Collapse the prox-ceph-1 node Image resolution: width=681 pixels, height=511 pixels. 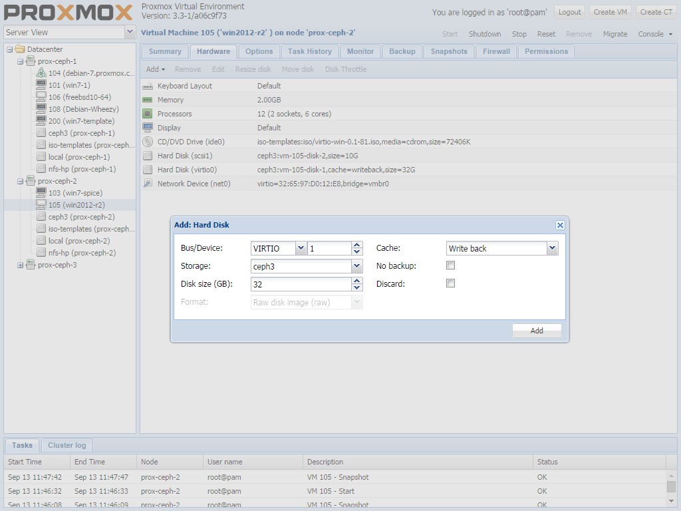(20, 61)
